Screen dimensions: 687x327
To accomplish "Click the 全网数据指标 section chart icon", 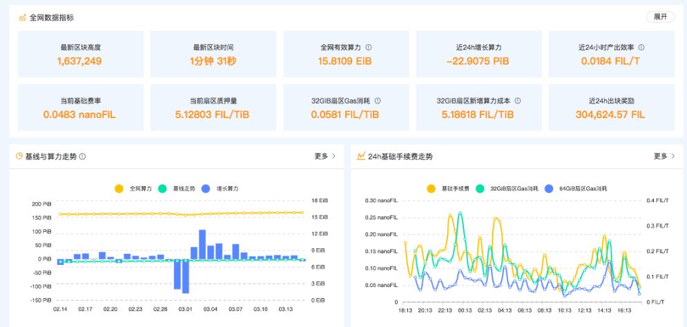I will [x=22, y=17].
